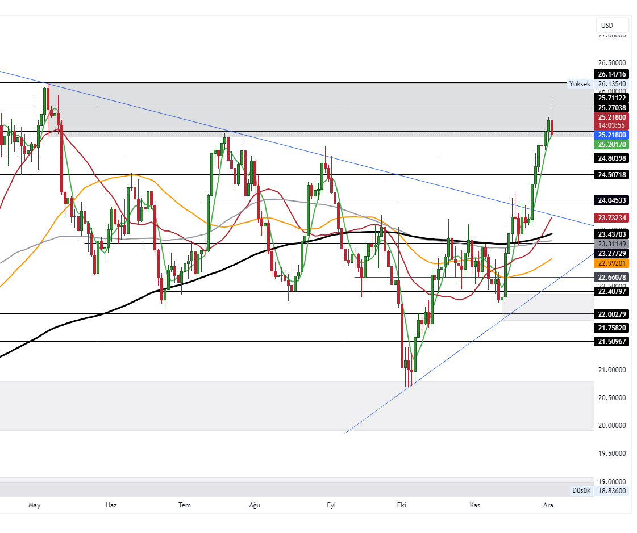Screen dimensions: 637x533
Task: Click the Eki month on time axis
Action: point(401,505)
